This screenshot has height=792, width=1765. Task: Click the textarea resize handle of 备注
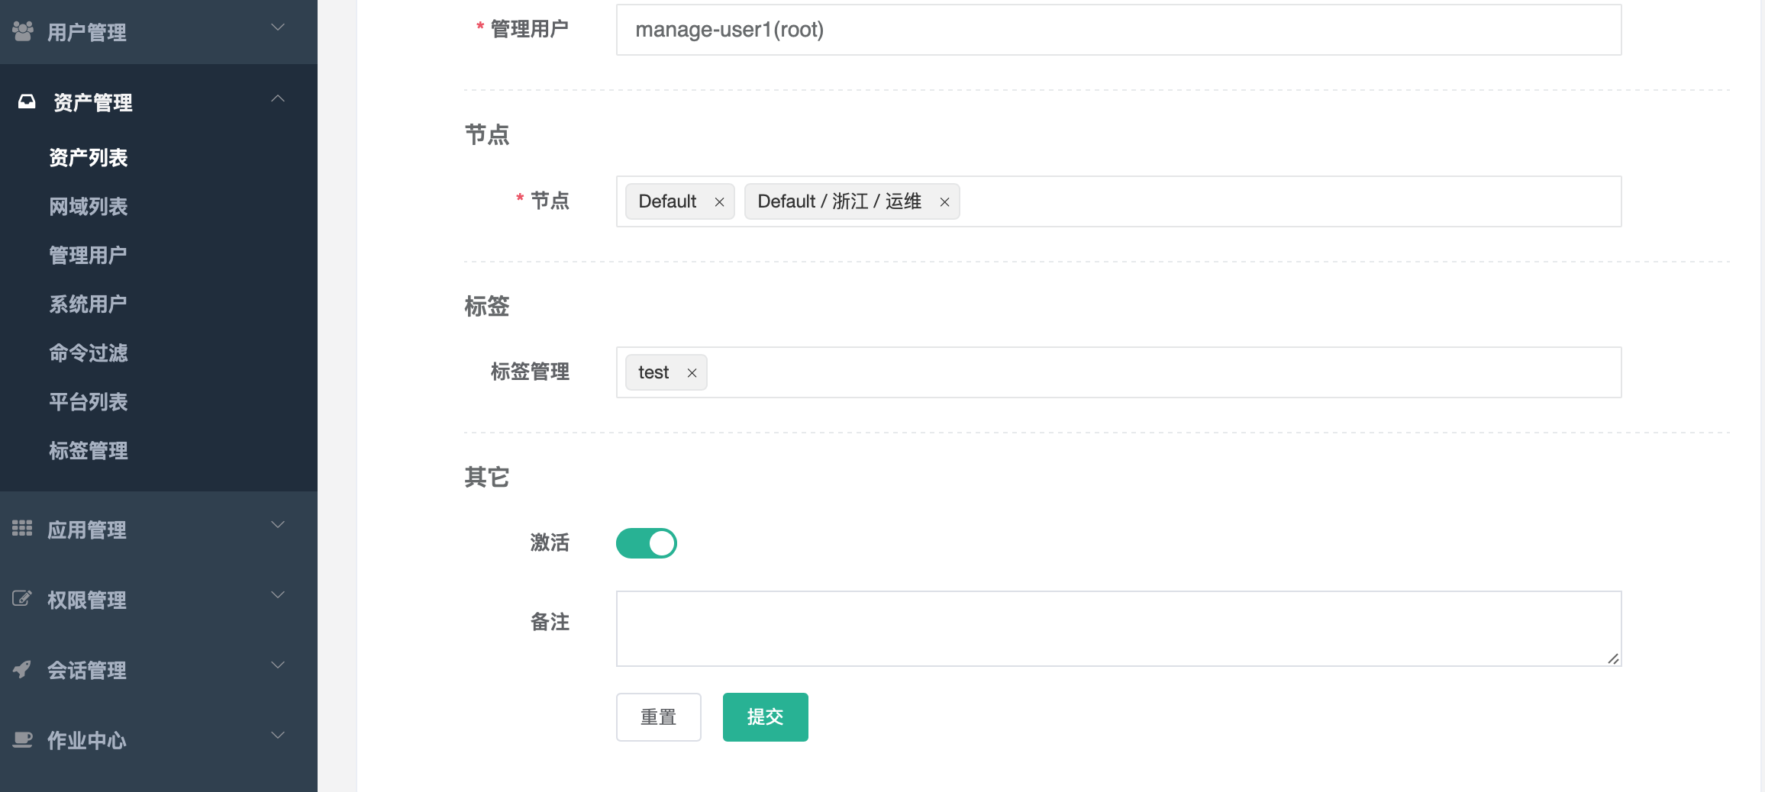[1612, 658]
